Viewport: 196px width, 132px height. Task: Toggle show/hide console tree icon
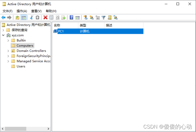(24, 17)
